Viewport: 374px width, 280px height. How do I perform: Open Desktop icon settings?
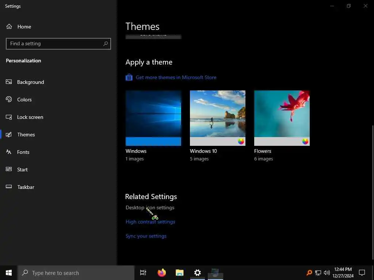click(150, 207)
